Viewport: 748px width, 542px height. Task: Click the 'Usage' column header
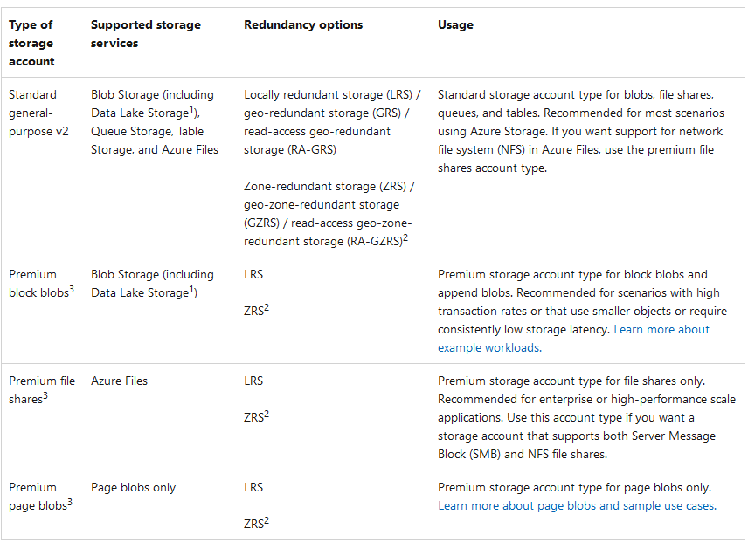tap(455, 25)
